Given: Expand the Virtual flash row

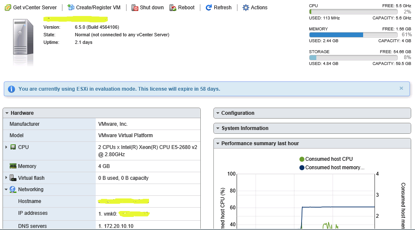Looking at the screenshot, I should (6, 178).
